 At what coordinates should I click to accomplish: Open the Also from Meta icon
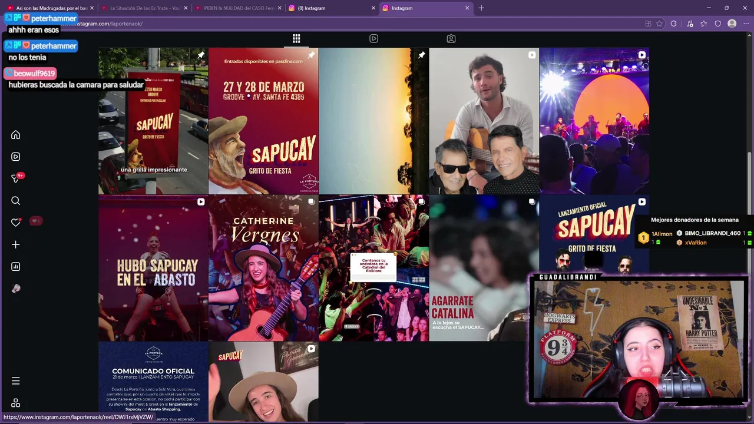tap(16, 403)
